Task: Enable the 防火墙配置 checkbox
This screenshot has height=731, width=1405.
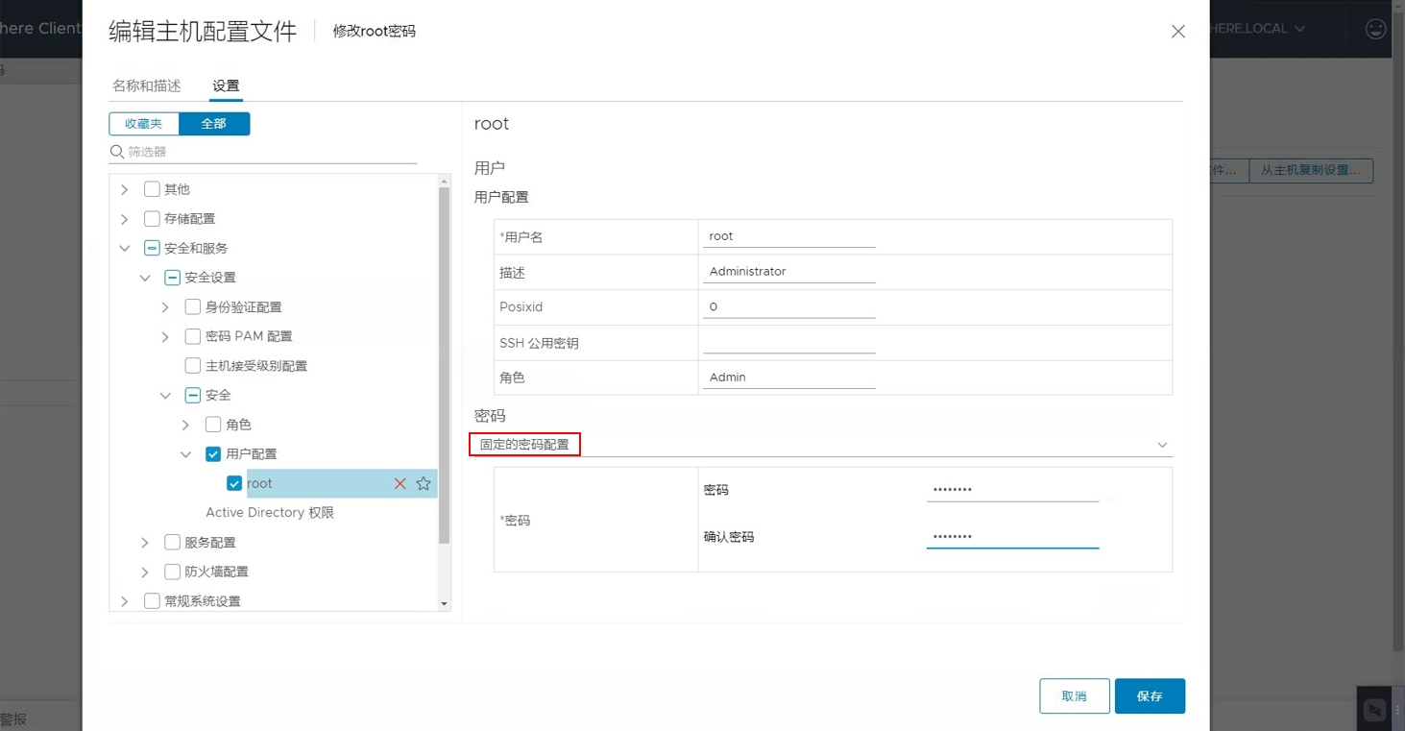Action: click(x=173, y=573)
